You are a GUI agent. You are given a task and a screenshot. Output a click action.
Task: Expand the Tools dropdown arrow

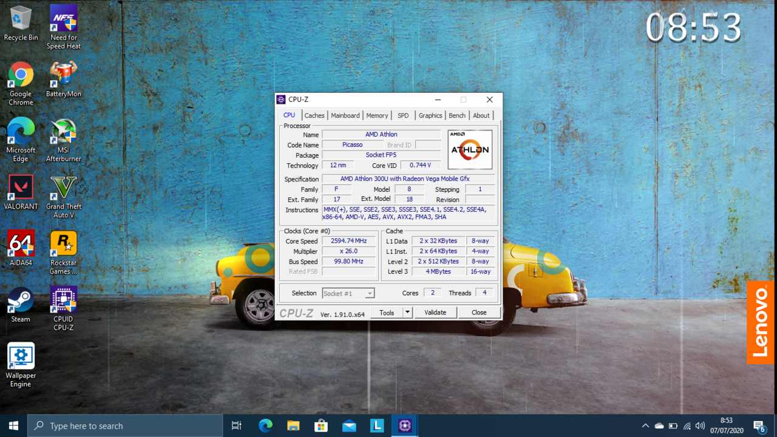pos(408,313)
